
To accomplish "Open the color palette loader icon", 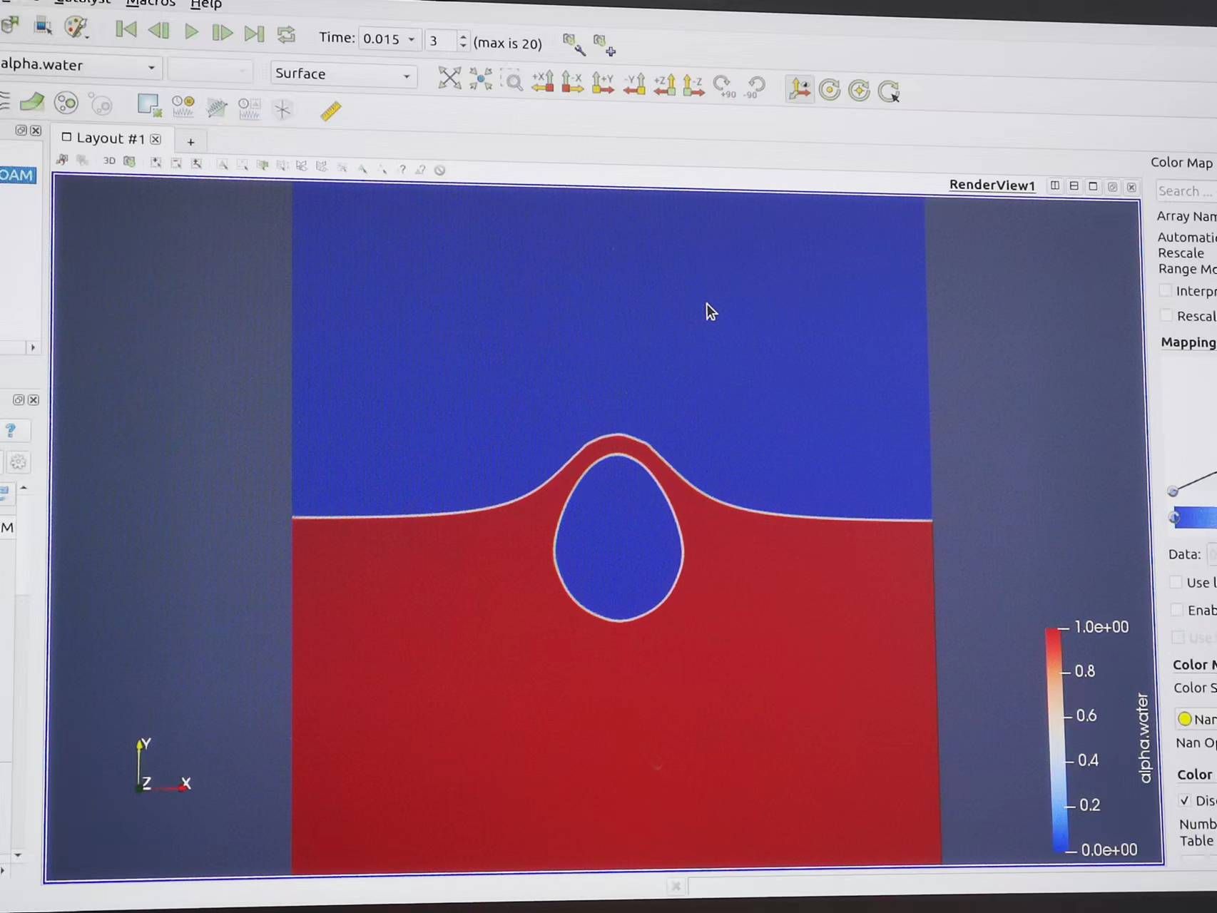I will [76, 27].
